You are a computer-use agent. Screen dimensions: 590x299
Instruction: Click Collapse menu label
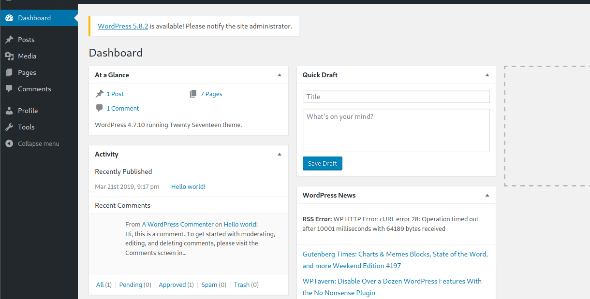click(39, 143)
